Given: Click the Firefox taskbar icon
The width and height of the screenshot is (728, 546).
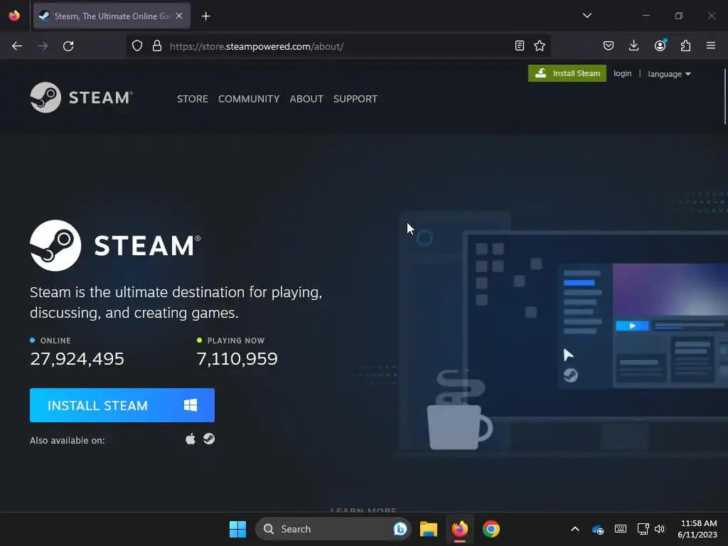Looking at the screenshot, I should pyautogui.click(x=460, y=529).
